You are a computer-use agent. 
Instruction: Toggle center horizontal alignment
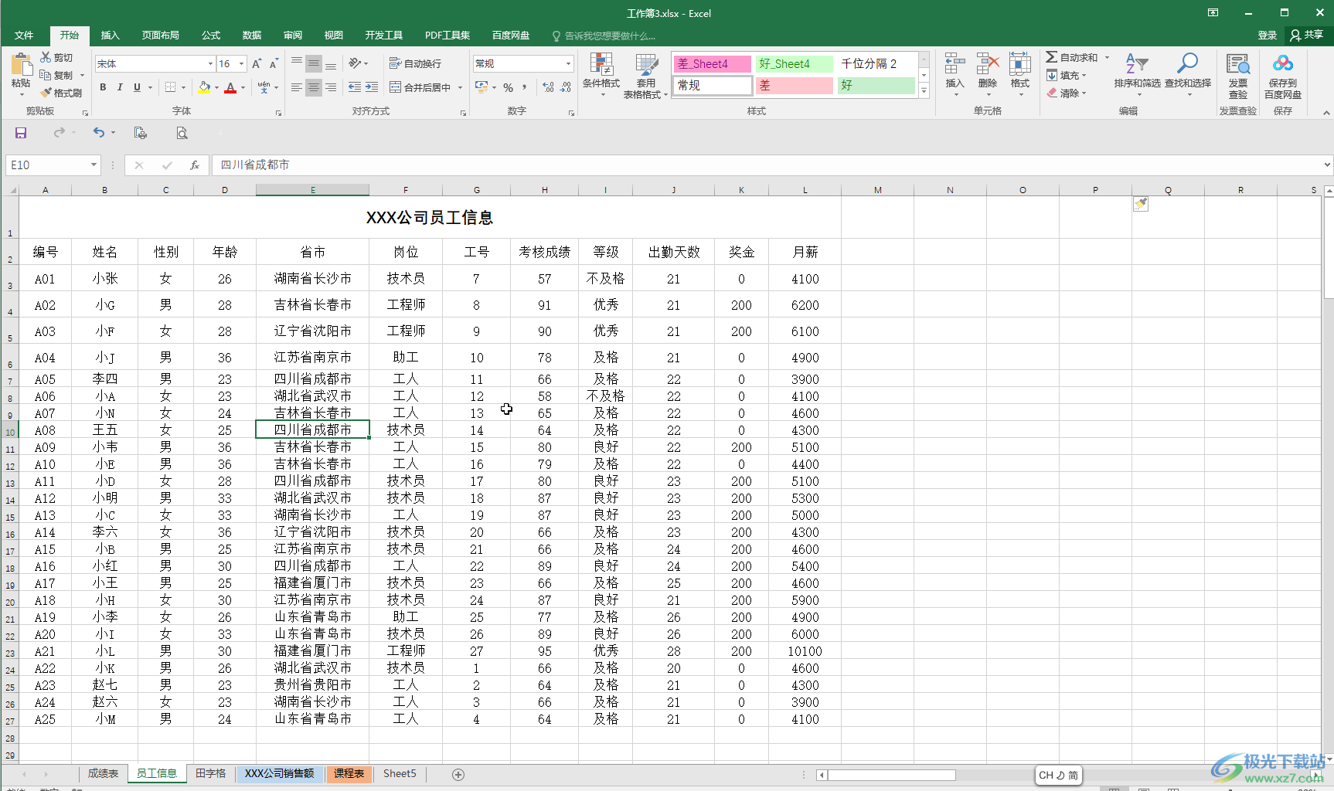(313, 88)
